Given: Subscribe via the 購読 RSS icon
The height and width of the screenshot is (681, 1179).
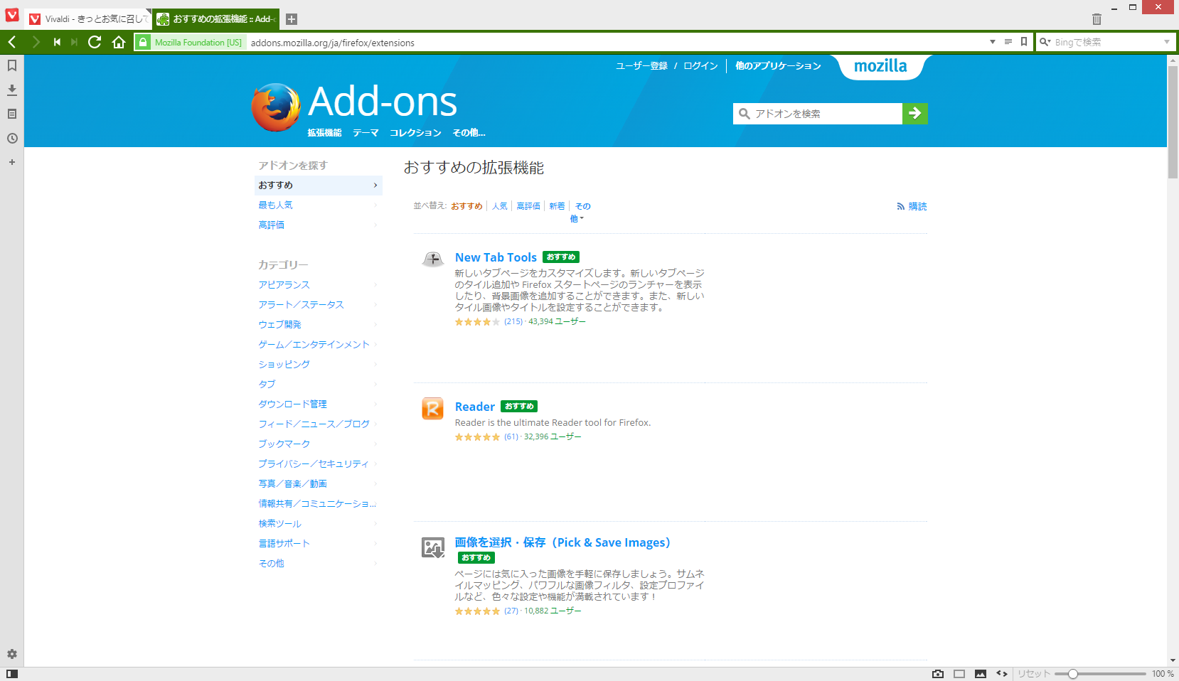Looking at the screenshot, I should click(912, 206).
